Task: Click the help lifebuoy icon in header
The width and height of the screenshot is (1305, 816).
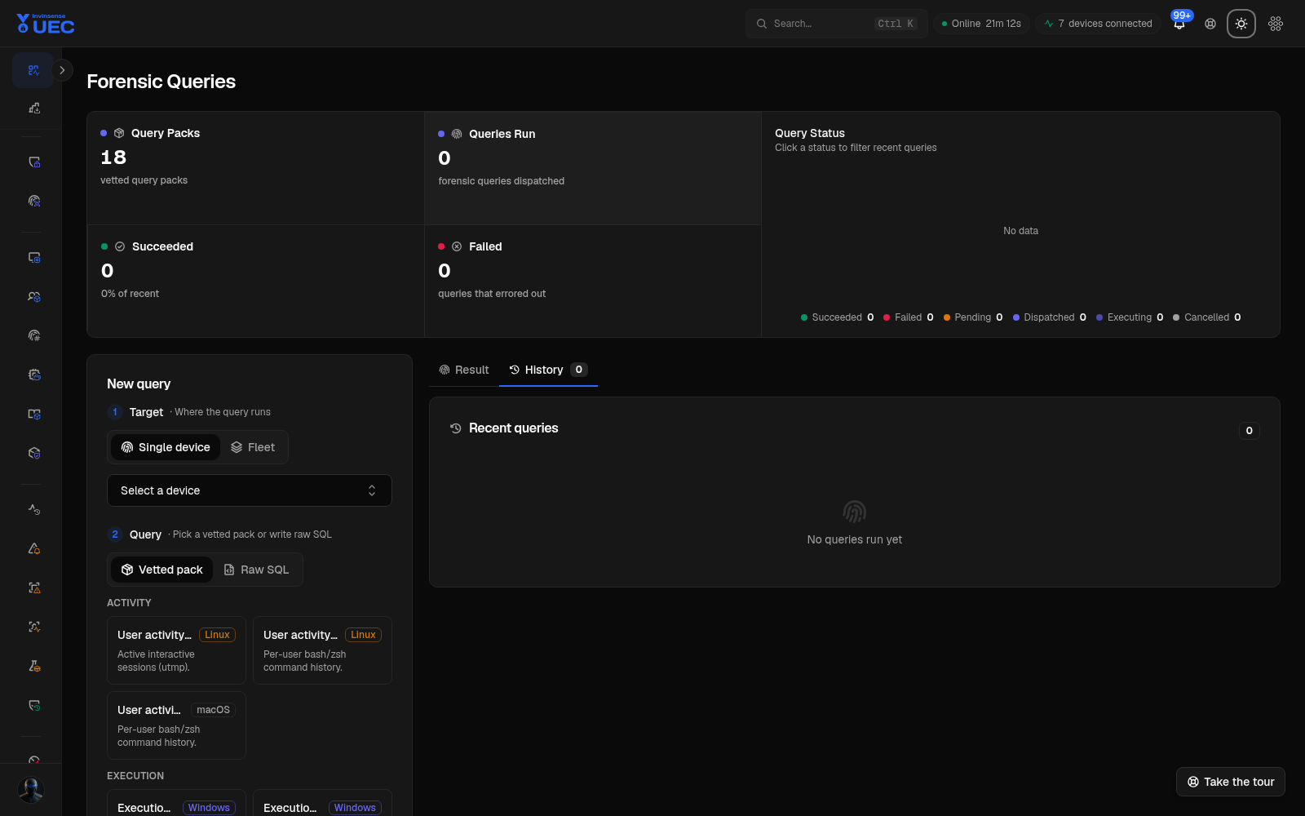Action: point(1210,24)
